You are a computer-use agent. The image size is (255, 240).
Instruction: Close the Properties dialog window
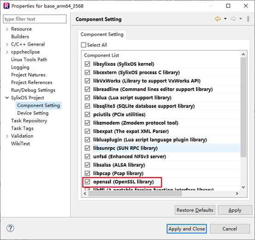[x=246, y=6]
